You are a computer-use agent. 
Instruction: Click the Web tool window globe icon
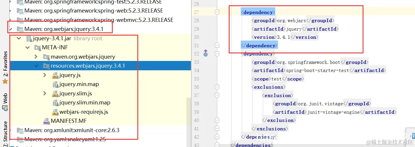(5, 108)
